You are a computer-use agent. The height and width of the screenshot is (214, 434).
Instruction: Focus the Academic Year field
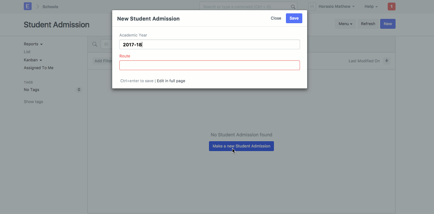(x=209, y=45)
